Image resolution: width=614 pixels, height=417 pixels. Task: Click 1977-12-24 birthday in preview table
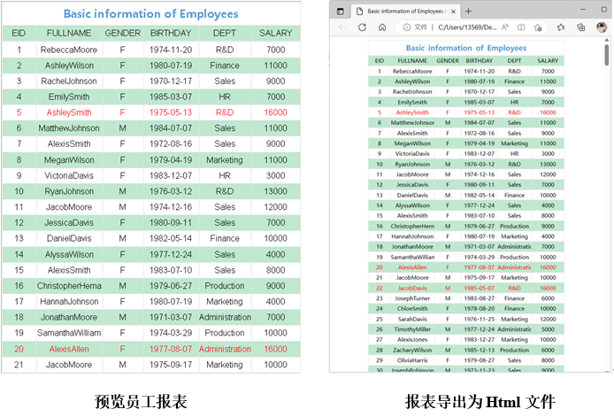coord(171,254)
